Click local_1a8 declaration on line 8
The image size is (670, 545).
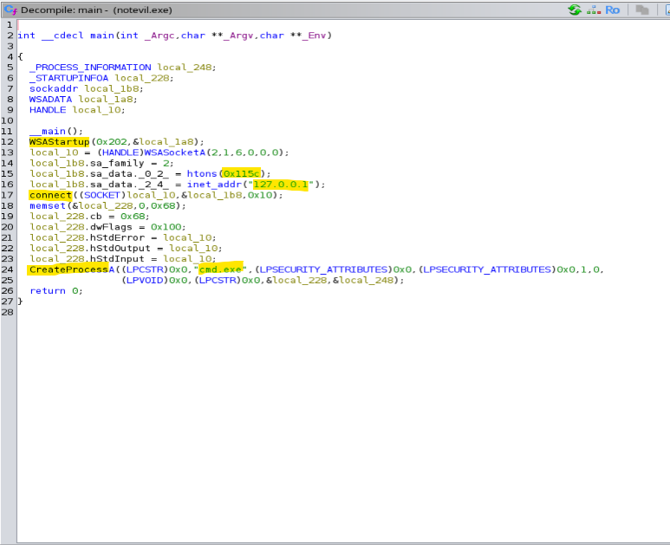pyautogui.click(x=105, y=100)
